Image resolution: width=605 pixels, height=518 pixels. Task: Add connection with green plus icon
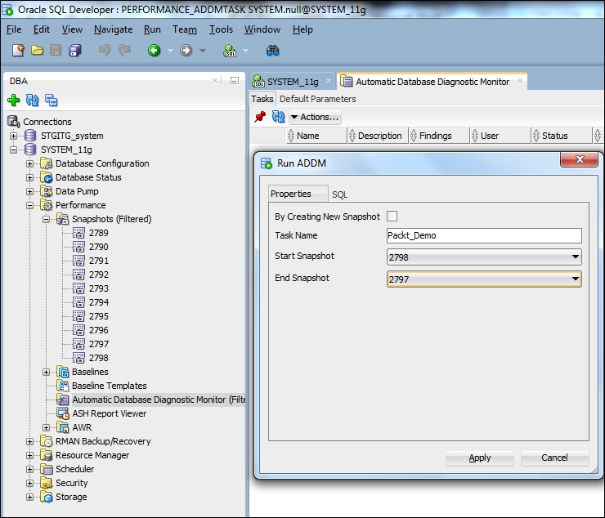pos(14,100)
